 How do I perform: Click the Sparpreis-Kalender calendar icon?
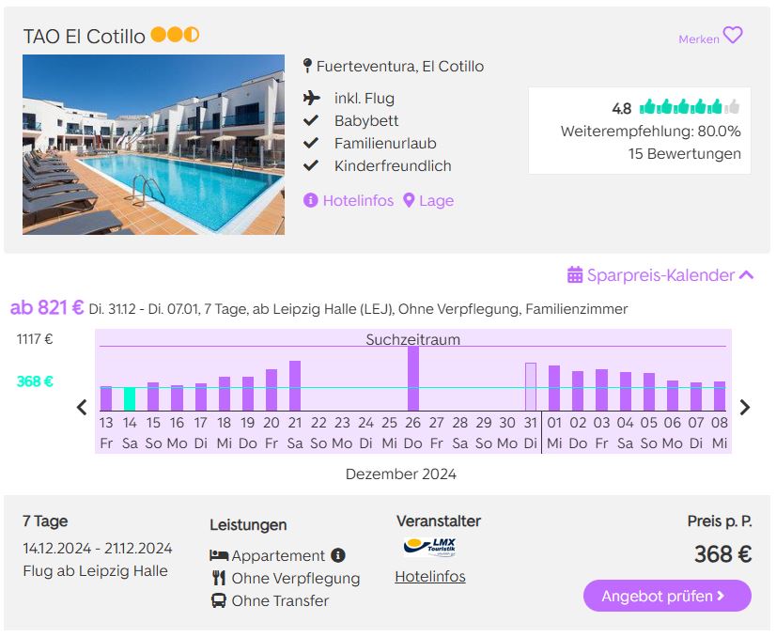575,274
